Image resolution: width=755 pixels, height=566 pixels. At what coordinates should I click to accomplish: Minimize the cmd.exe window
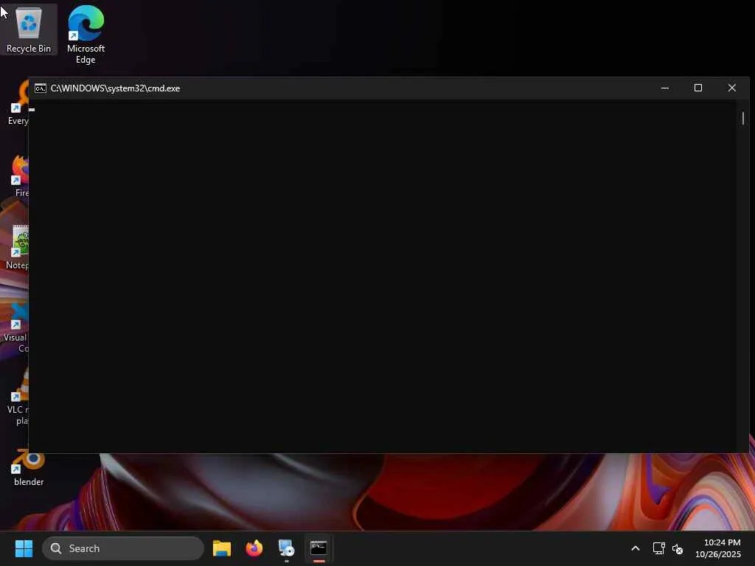(665, 88)
